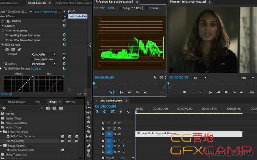Step forward one frame in Program monitor
The width and height of the screenshot is (257, 160).
point(234,92)
